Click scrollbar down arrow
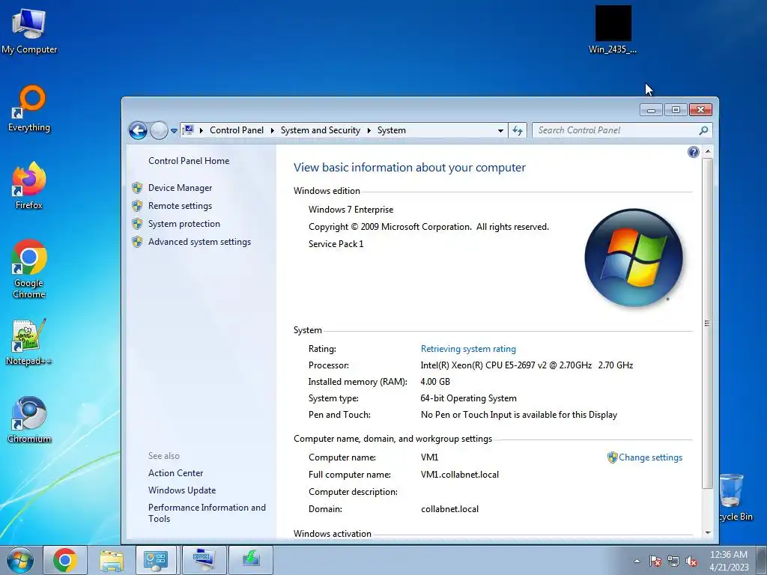 tap(707, 533)
